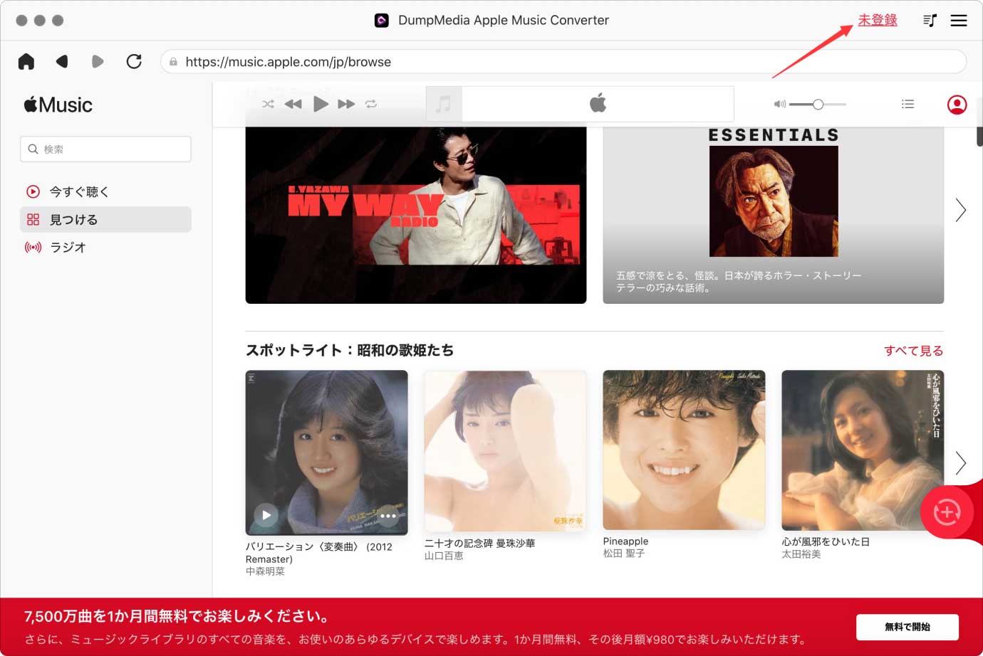Click the music note artwork placeholder
983x656 pixels.
coord(444,105)
